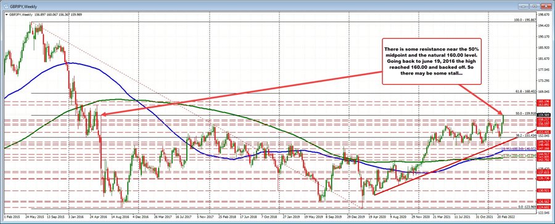Select the Fibonacci label 50.0 - 159.918
Viewport: 555px width, 224px height.
click(526, 113)
